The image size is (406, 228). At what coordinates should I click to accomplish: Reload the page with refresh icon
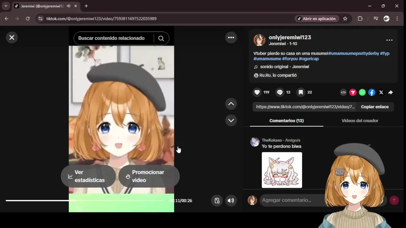click(28, 19)
